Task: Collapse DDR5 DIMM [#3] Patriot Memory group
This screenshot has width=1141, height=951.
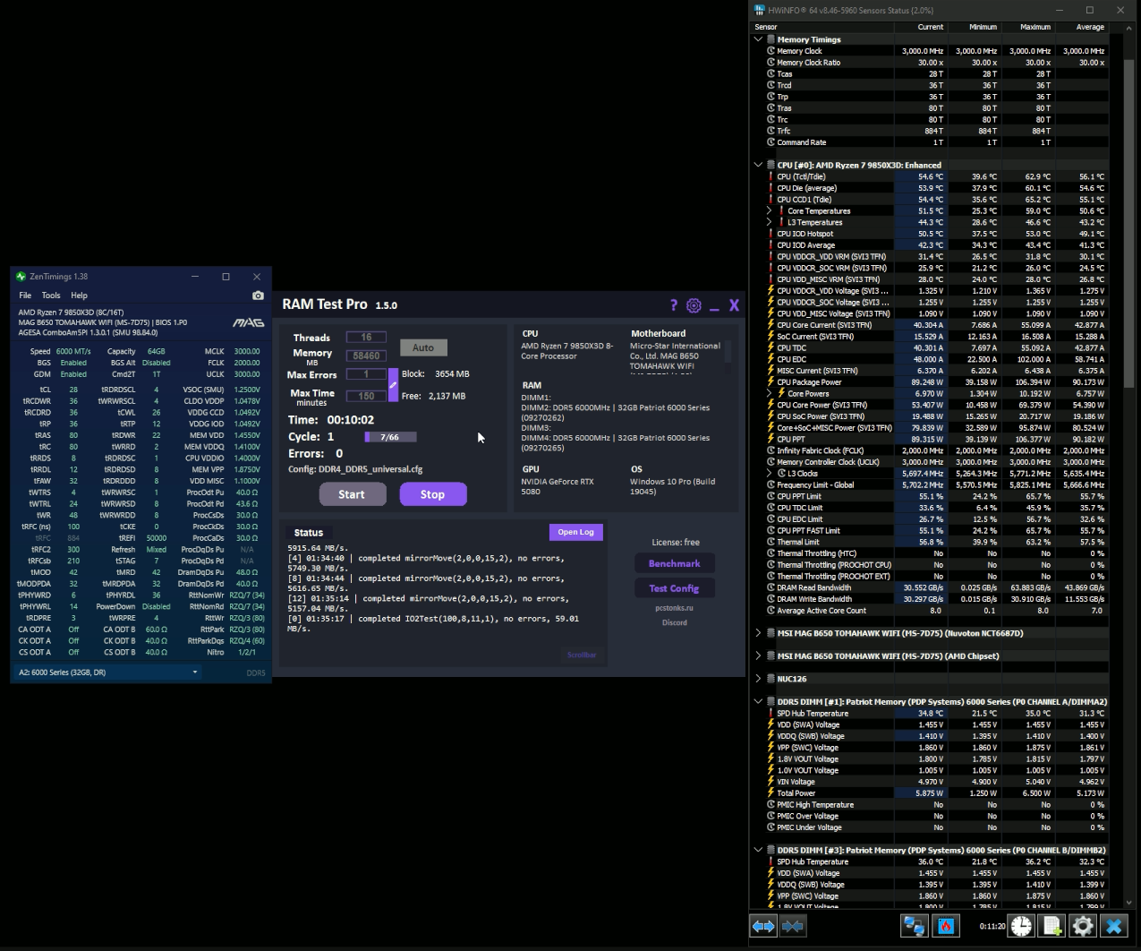Action: coord(759,850)
